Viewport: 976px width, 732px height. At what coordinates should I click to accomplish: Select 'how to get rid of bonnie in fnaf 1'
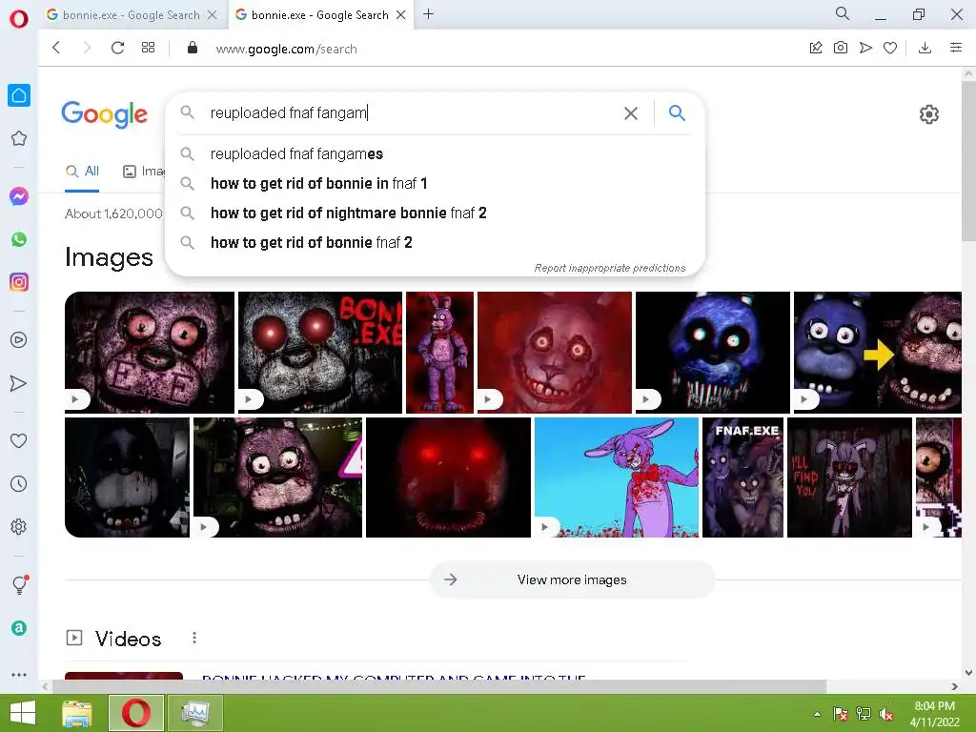click(x=435, y=183)
